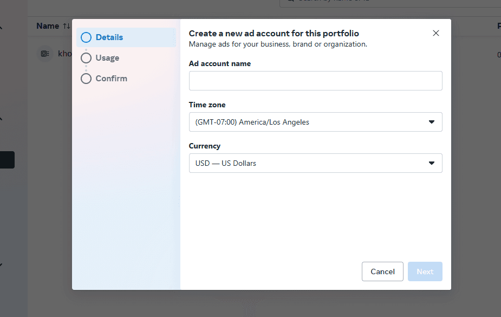Click the chip icon beside the kho account

(x=44, y=54)
